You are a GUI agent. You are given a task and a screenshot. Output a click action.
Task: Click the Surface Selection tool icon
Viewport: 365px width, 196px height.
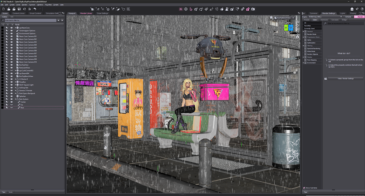click(x=221, y=9)
